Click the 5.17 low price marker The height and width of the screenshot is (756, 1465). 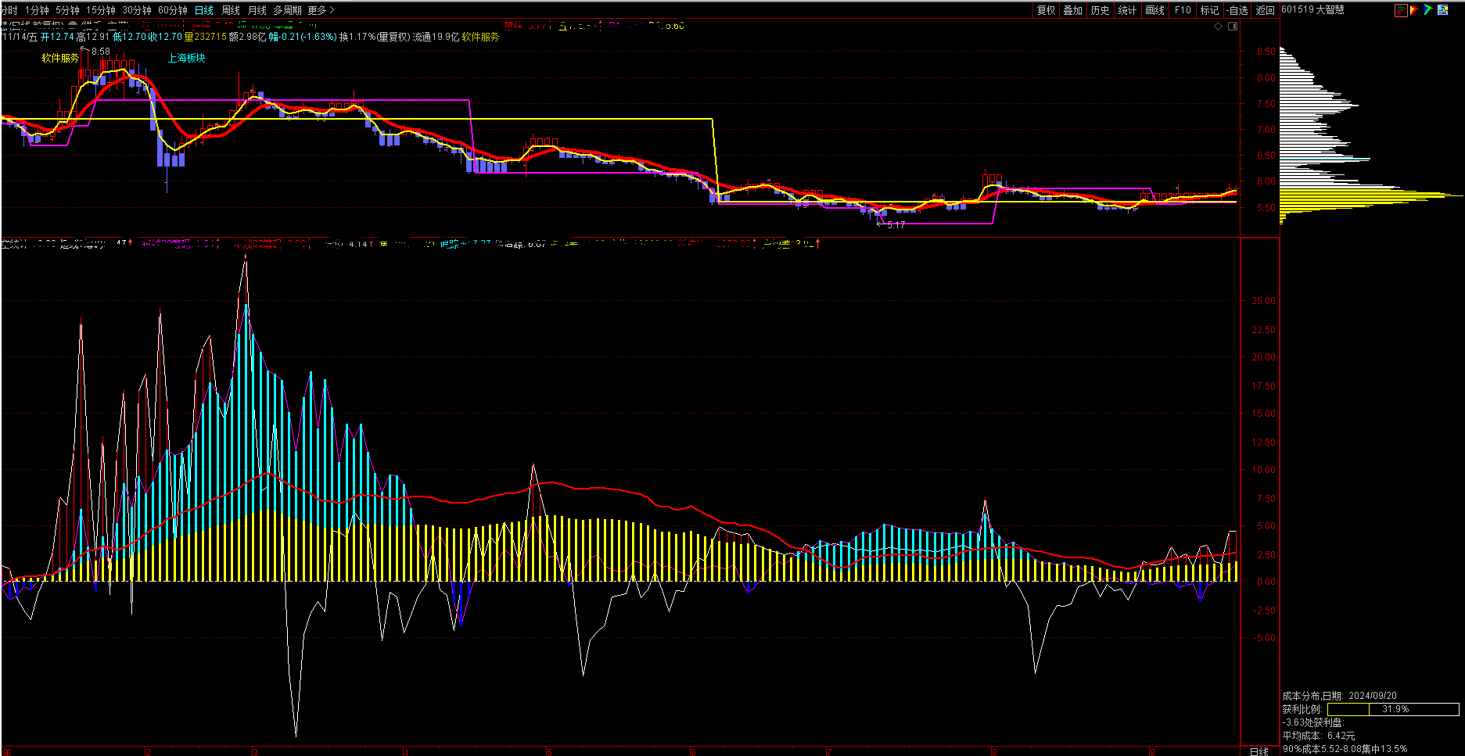(x=896, y=224)
